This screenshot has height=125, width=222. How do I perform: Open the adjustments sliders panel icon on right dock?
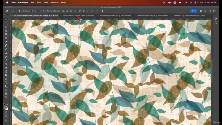pyautogui.click(x=216, y=23)
